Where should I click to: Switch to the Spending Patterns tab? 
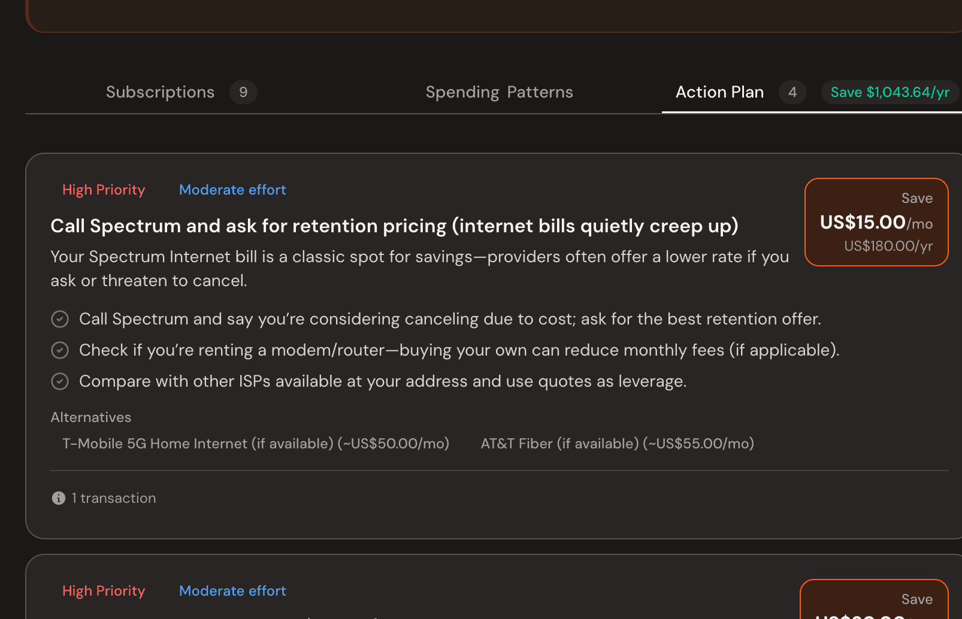click(499, 92)
